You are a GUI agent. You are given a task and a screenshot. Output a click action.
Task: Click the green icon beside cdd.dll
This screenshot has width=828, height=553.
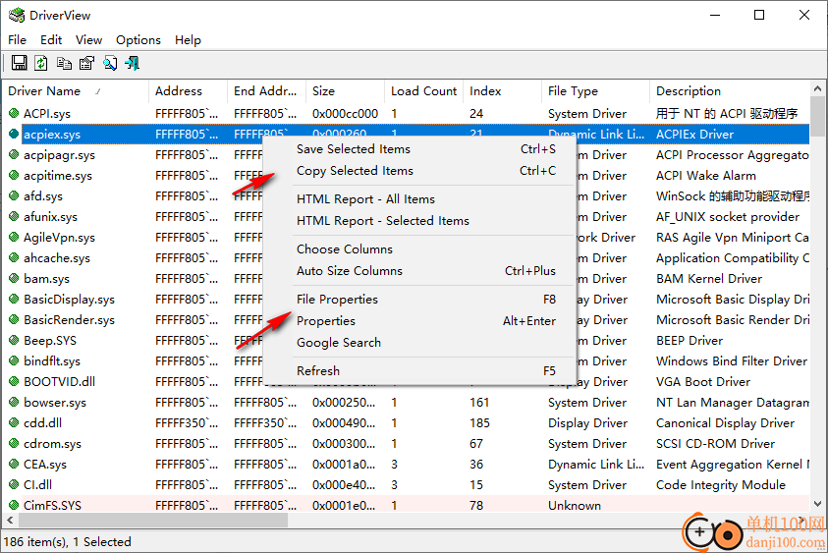click(x=15, y=422)
